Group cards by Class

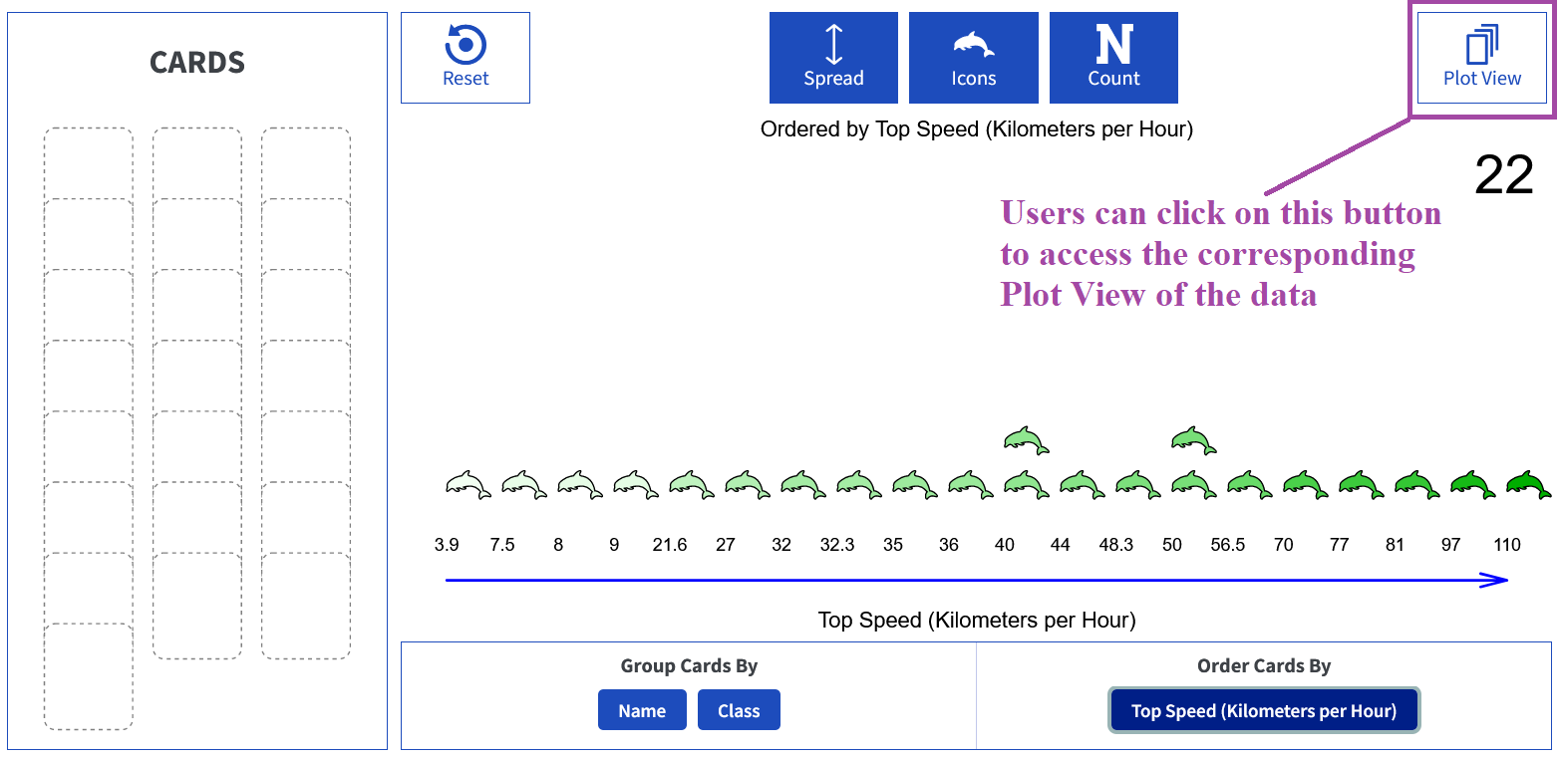[x=739, y=710]
